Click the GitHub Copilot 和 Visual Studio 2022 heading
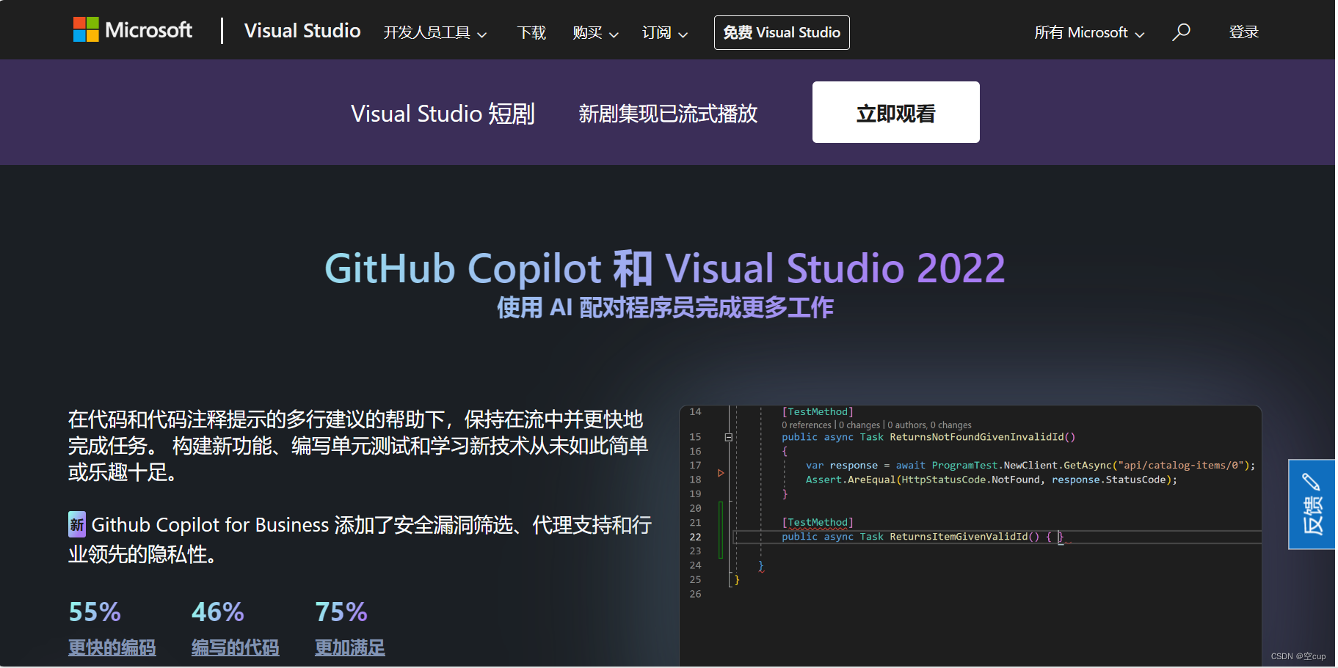The image size is (1338, 668). pos(665,268)
